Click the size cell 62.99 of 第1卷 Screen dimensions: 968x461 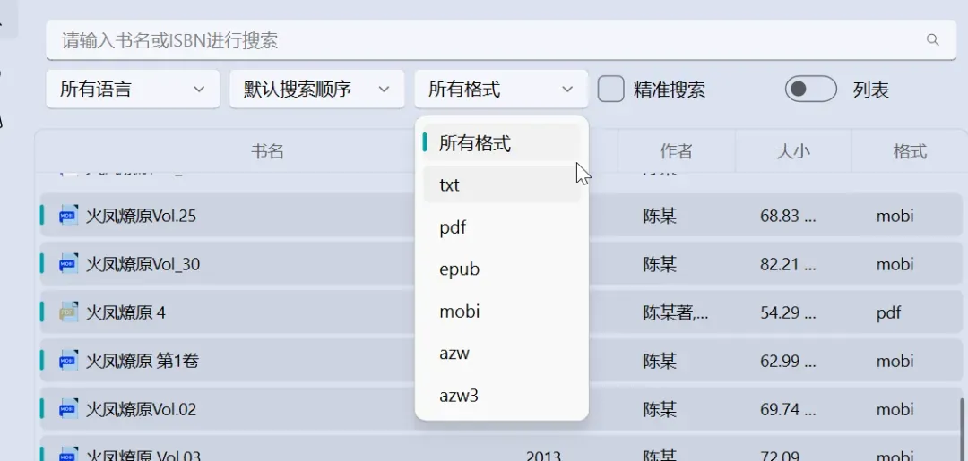(789, 361)
